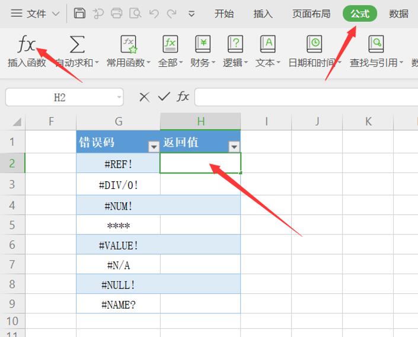Click the 返回值 header cell
The height and width of the screenshot is (337, 418).
(x=200, y=142)
